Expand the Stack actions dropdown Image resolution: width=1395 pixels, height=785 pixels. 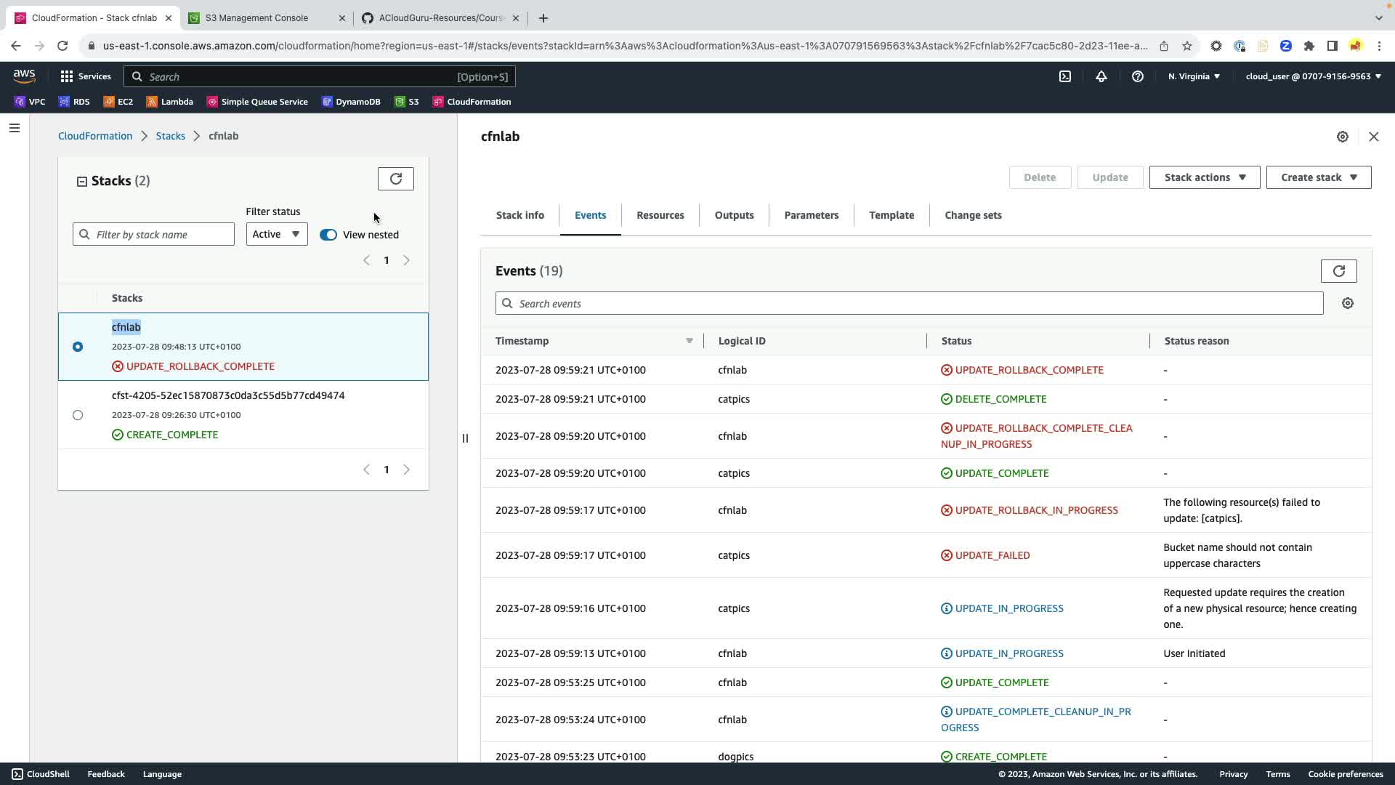click(x=1204, y=177)
